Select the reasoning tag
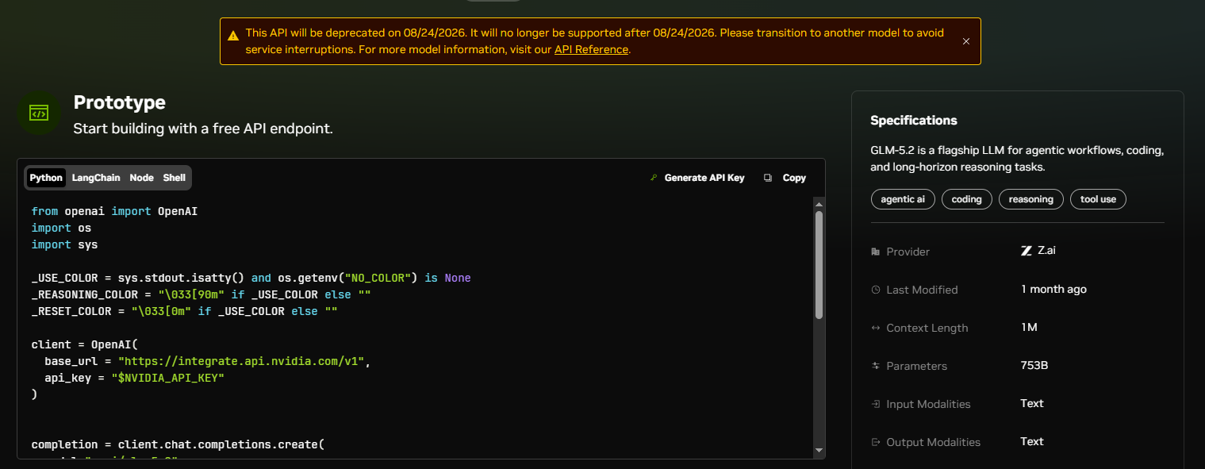 [x=1030, y=199]
